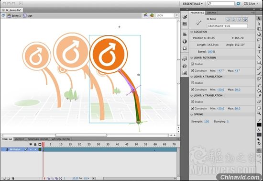Click Scene 1 in edit bar

pyautogui.click(x=16, y=16)
